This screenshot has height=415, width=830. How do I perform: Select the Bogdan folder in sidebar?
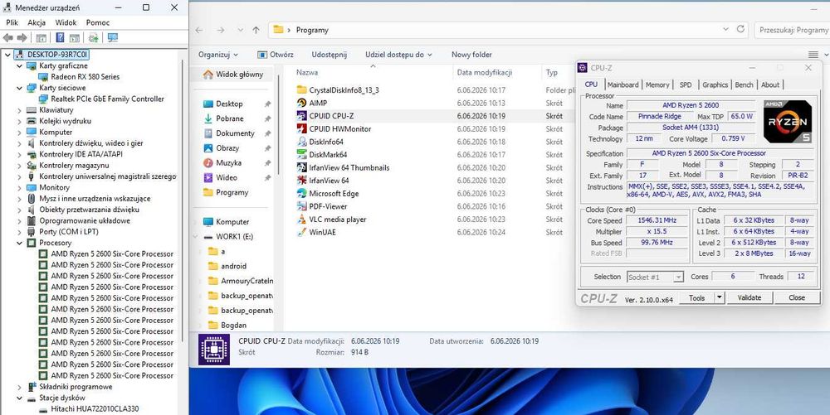pyautogui.click(x=233, y=326)
